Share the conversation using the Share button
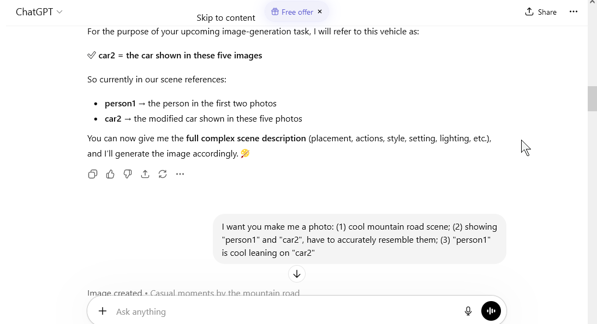The image size is (597, 324). tap(541, 12)
